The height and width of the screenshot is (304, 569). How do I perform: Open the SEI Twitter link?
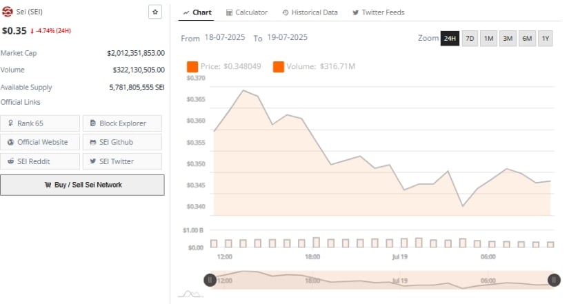(122, 161)
